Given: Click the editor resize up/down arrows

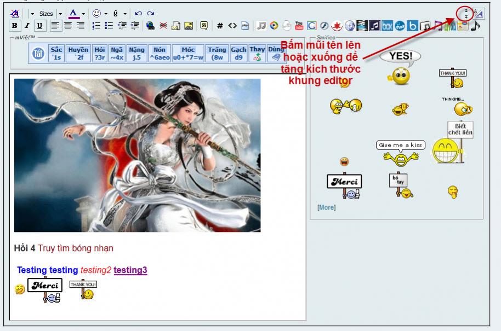Looking at the screenshot, I should pos(465,13).
